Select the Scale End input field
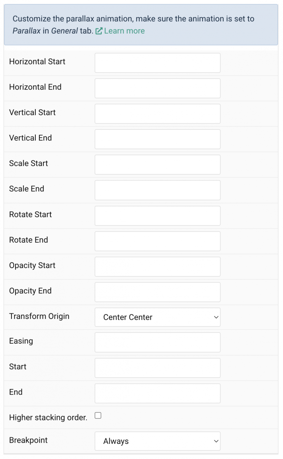The image size is (283, 459). click(x=157, y=190)
